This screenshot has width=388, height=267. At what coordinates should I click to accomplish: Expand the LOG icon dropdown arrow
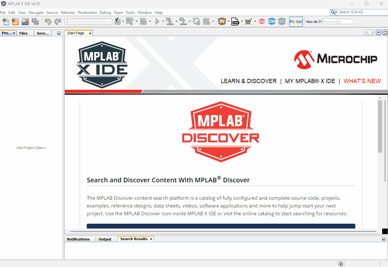coord(242,22)
